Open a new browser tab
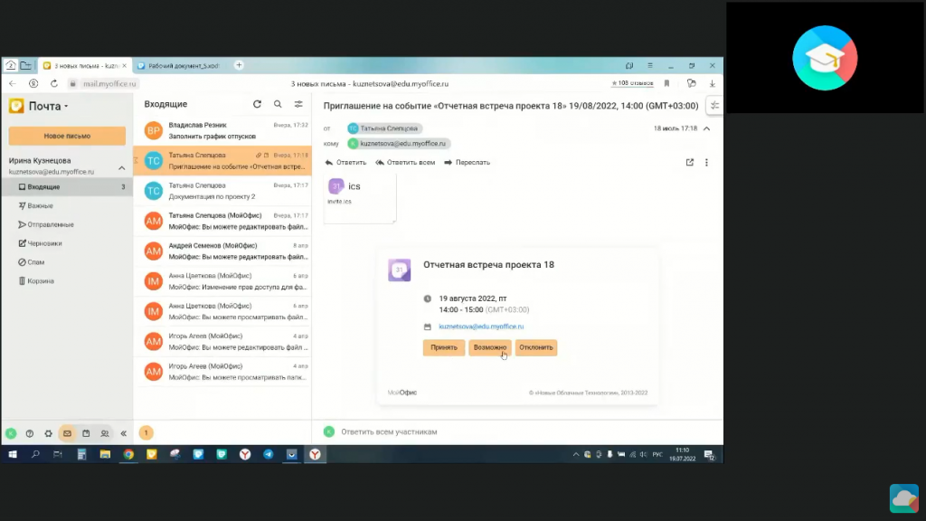The image size is (926, 521). point(239,65)
